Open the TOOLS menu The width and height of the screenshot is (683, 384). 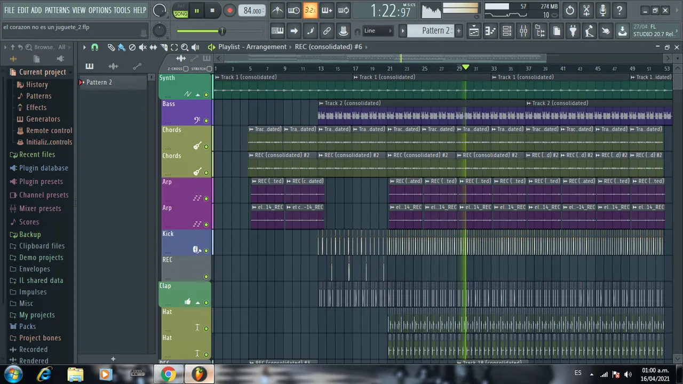pos(122,10)
